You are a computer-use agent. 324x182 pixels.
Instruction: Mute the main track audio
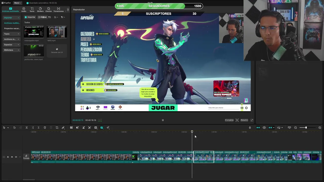tap(16, 157)
